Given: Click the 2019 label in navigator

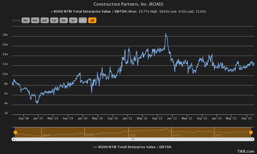Looking at the screenshot, I should [x=46, y=135].
